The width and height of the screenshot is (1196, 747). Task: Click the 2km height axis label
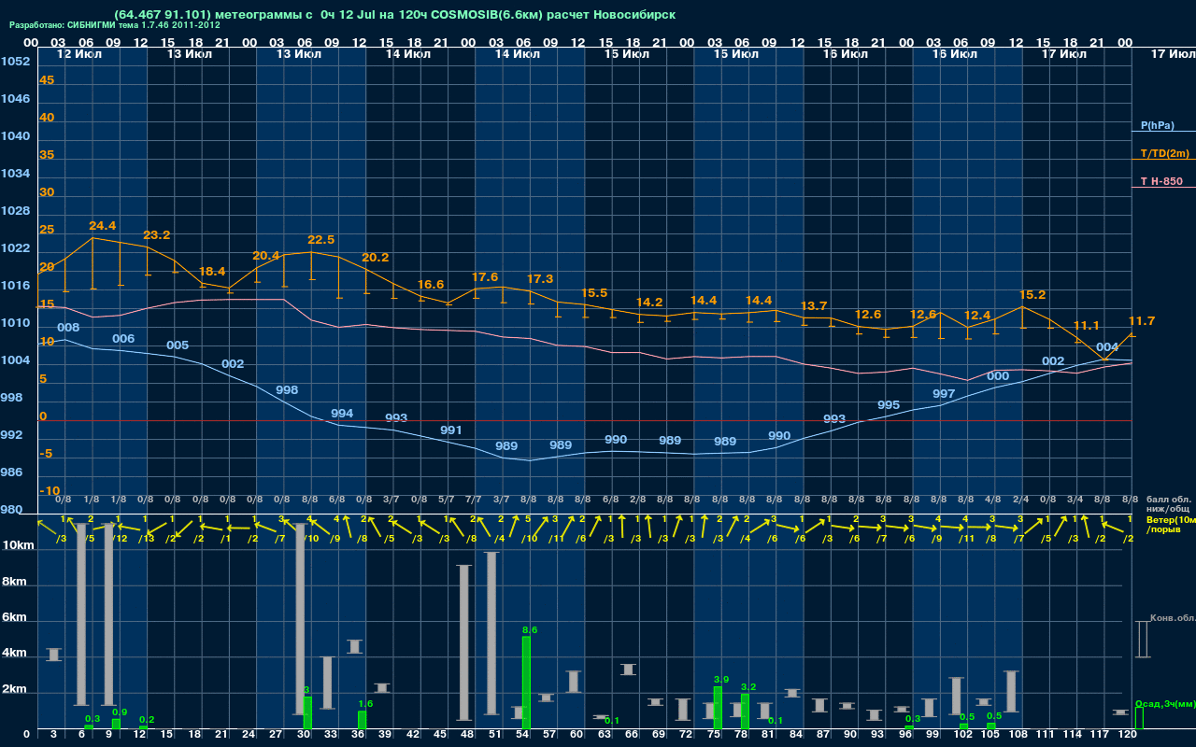(16, 690)
